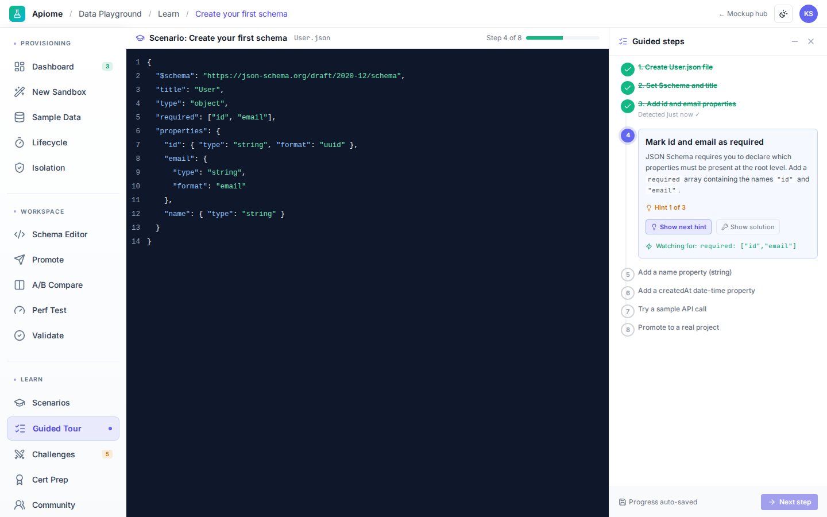The height and width of the screenshot is (517, 827).
Task: Minimize the Guided steps panel
Action: (795, 41)
